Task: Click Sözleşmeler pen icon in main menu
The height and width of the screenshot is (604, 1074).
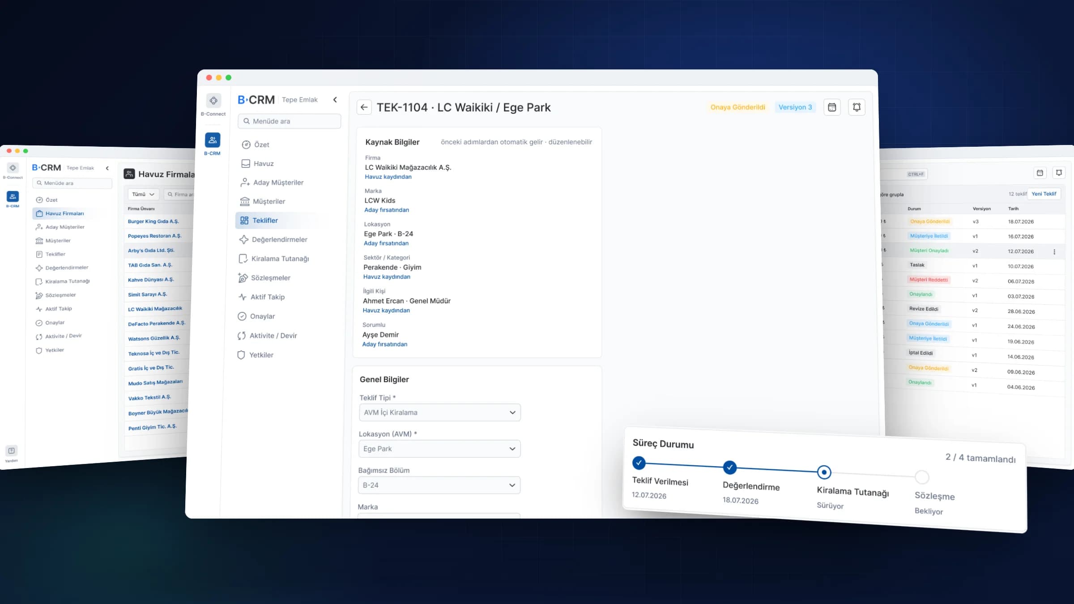Action: 243,278
